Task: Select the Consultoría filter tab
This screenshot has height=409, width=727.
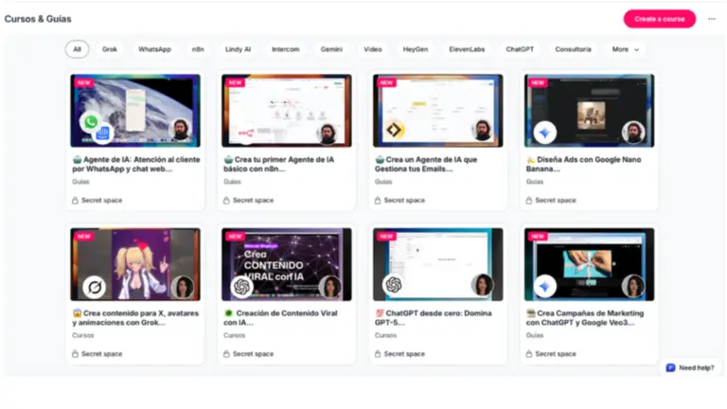Action: tap(573, 49)
